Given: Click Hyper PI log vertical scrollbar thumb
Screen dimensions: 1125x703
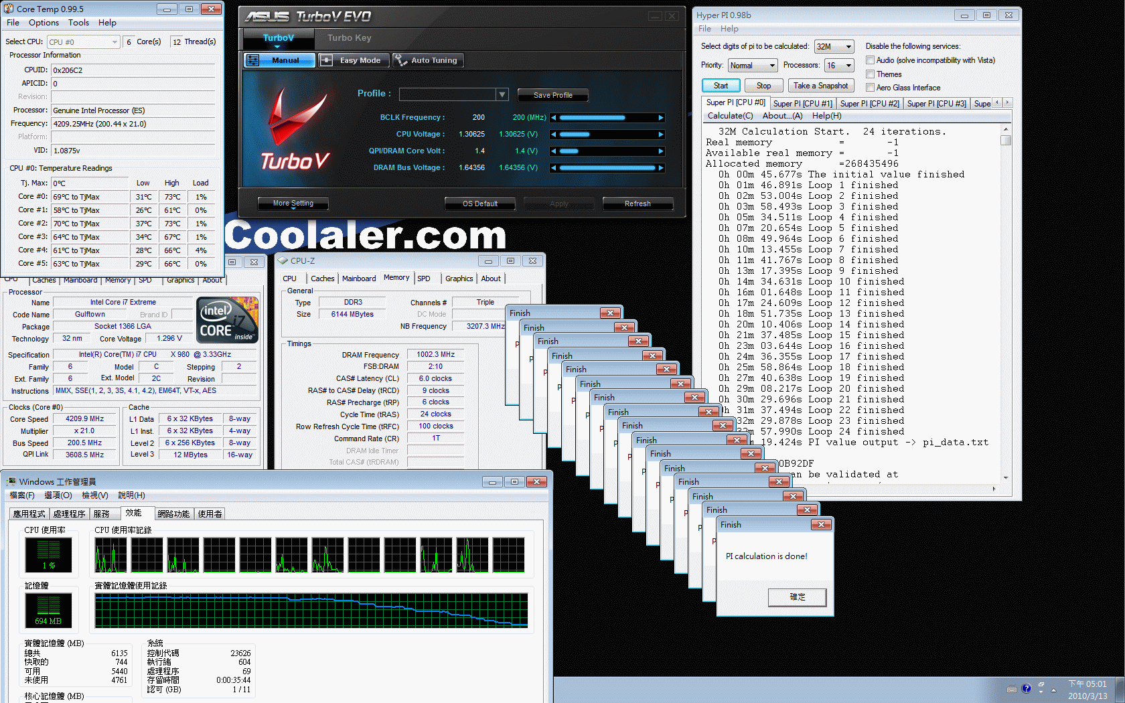Looking at the screenshot, I should pos(1006,141).
